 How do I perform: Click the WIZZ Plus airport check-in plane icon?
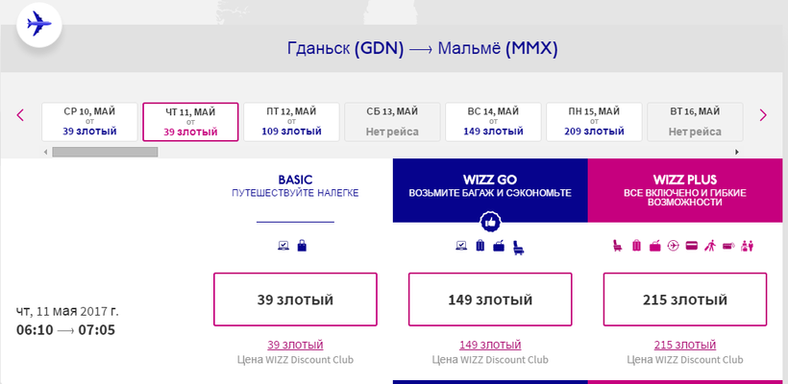tap(673, 247)
